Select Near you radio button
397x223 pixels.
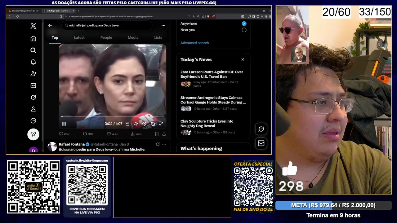coord(244,30)
